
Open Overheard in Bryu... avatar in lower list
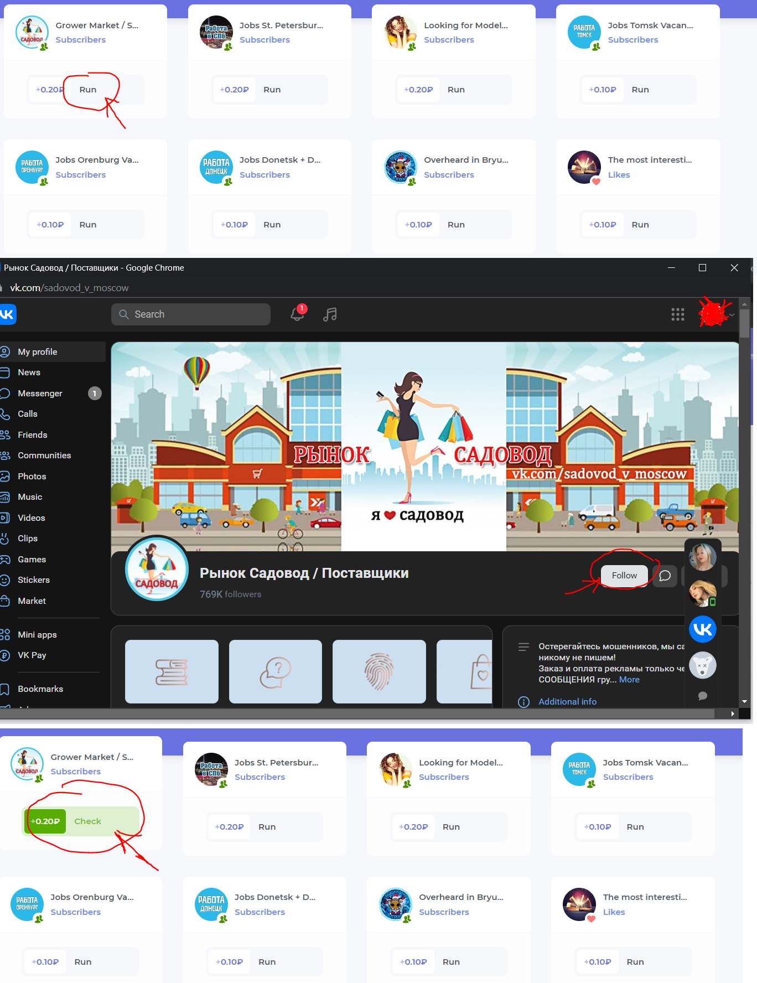click(396, 904)
